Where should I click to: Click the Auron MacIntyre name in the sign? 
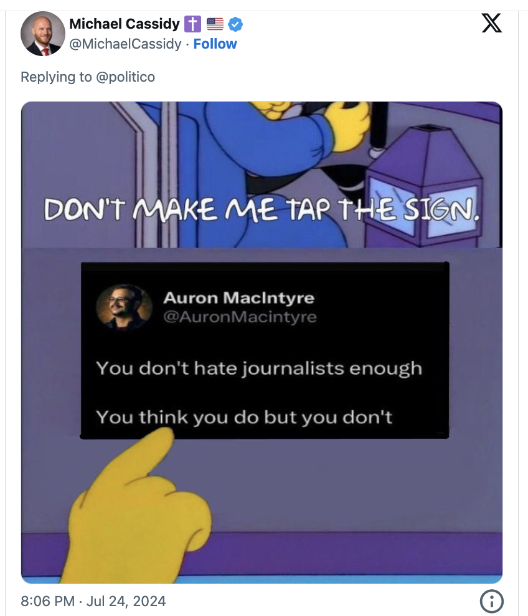[239, 298]
